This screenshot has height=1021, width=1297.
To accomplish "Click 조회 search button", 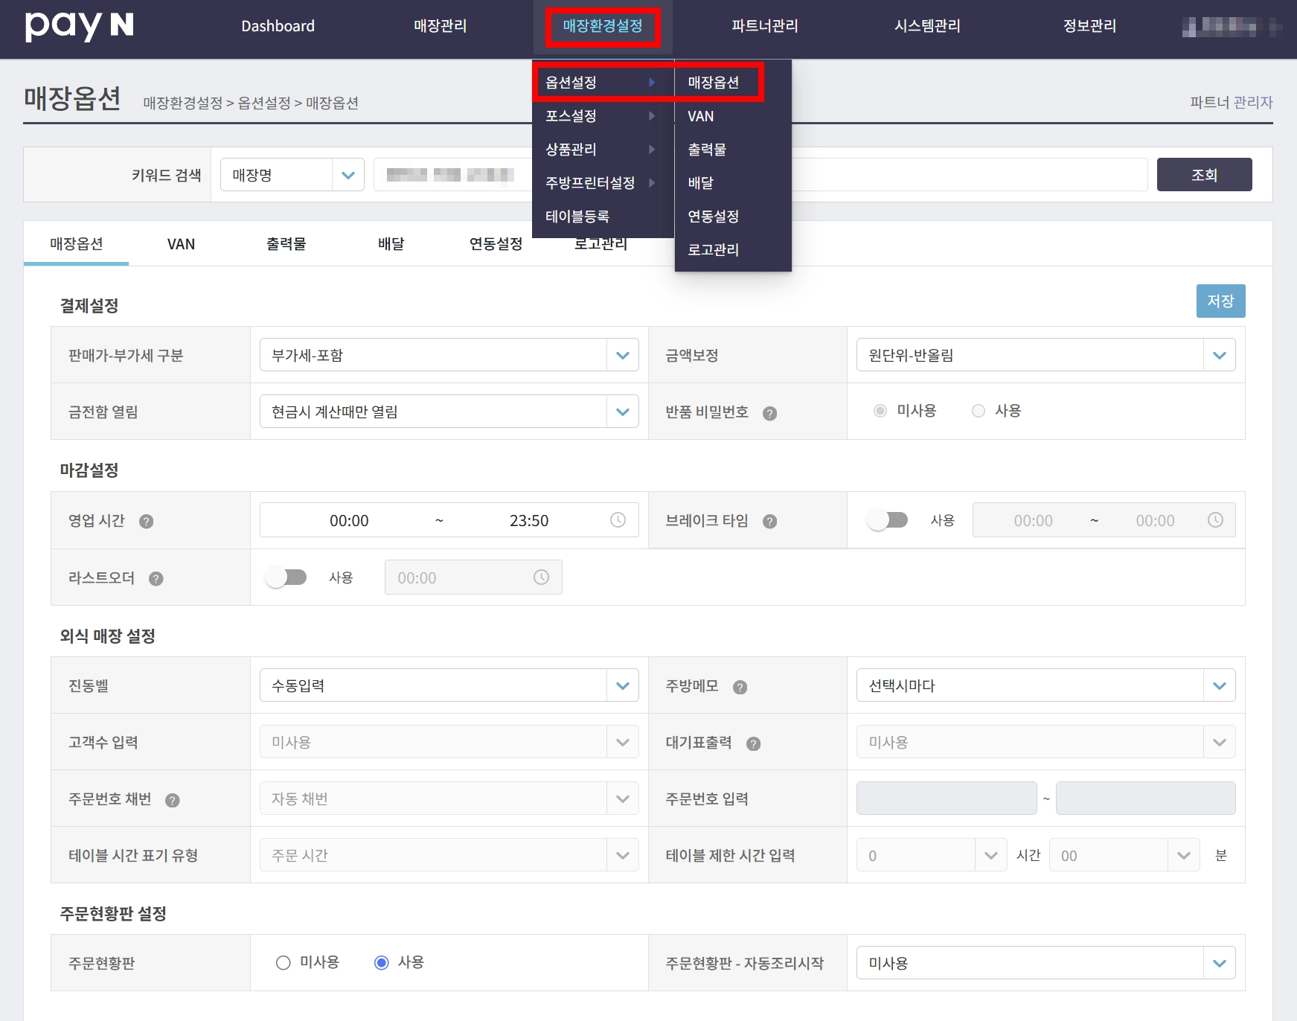I will pyautogui.click(x=1204, y=175).
